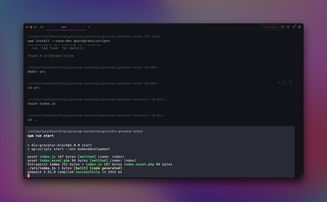Click the yellow minimize window button

31,27
